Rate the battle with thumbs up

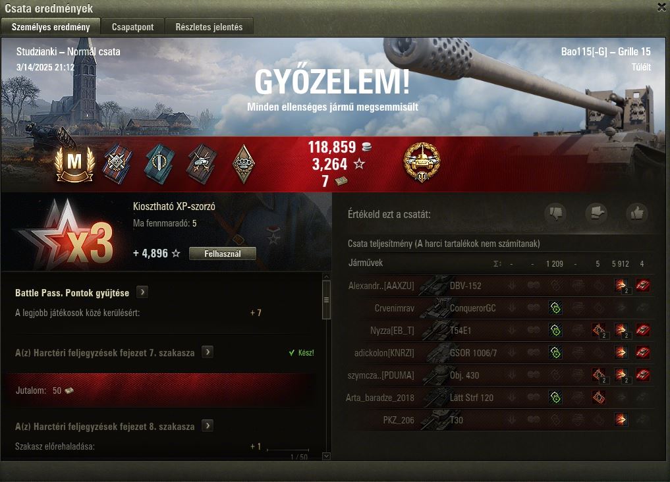[636, 213]
